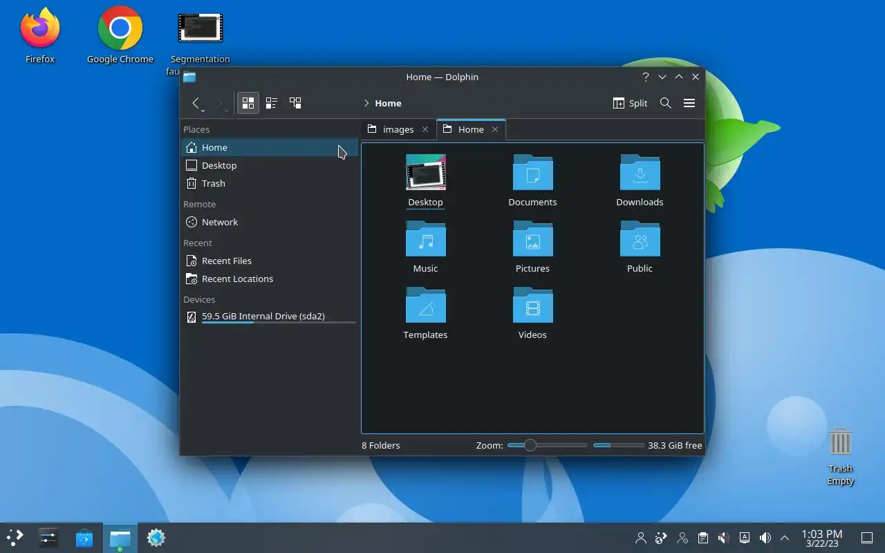The image size is (885, 553).
Task: Expand hidden system tray icons arrow
Action: (785, 537)
